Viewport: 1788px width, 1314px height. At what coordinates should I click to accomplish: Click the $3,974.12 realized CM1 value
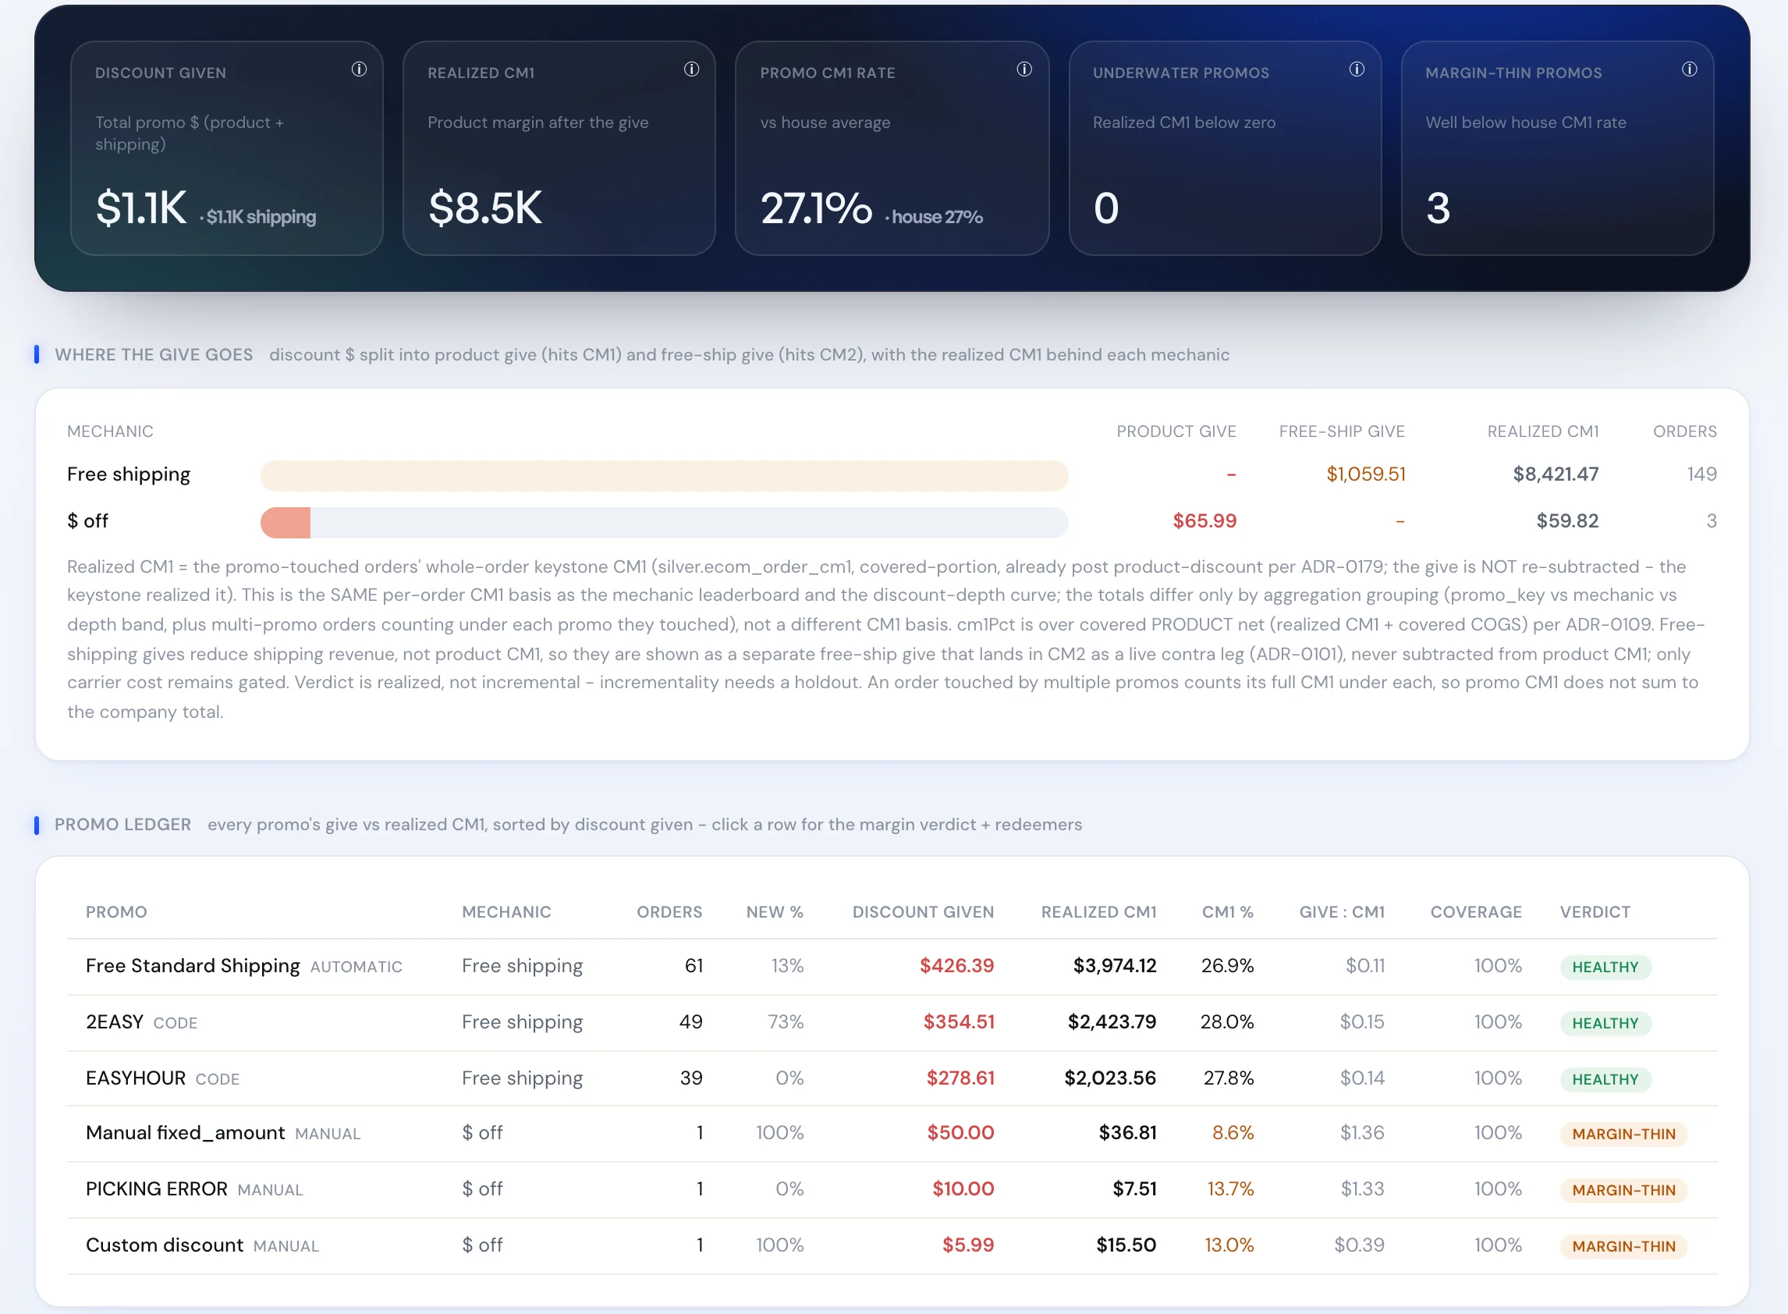[1115, 966]
